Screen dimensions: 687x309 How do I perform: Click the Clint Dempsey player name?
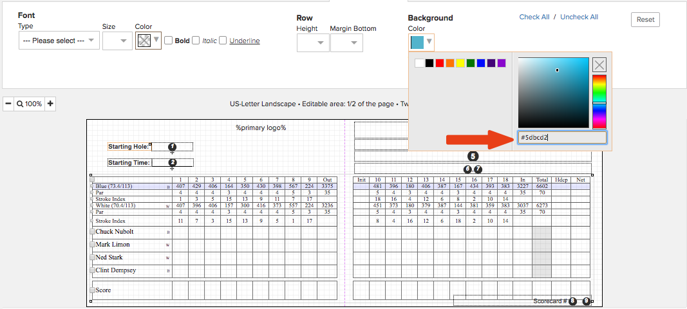(x=116, y=270)
